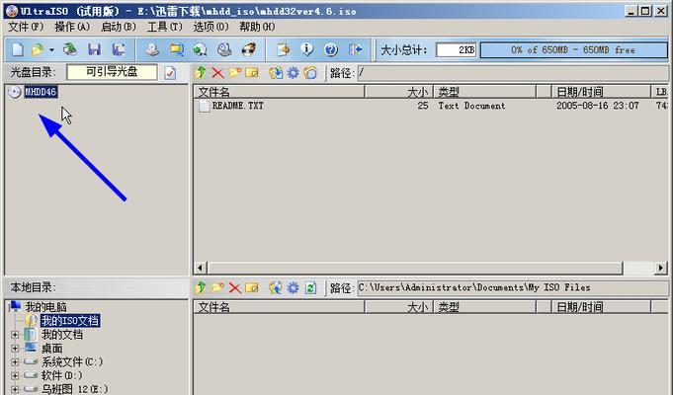Click the Exit door toolbar icon
Image resolution: width=673 pixels, height=395 pixels.
(x=356, y=49)
